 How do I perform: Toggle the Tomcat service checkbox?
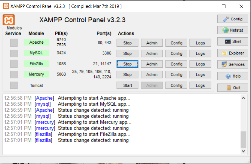tap(14, 85)
